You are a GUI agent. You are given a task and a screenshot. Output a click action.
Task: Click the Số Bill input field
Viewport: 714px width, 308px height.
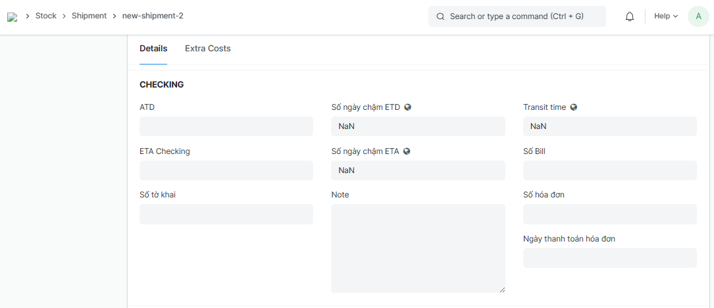[609, 170]
